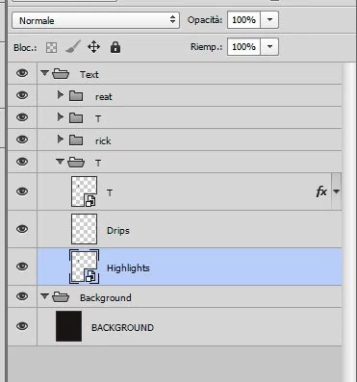Screen dimensions: 357x382
Task: Hide the Drips layer
Action: 22,229
